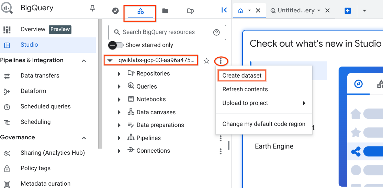Select Queries tree item
Image resolution: width=383 pixels, height=188 pixels.
pos(147,86)
